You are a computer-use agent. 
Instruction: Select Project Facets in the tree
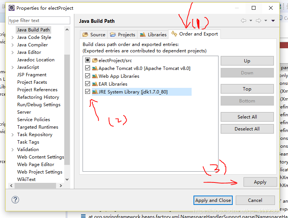pos(32,82)
